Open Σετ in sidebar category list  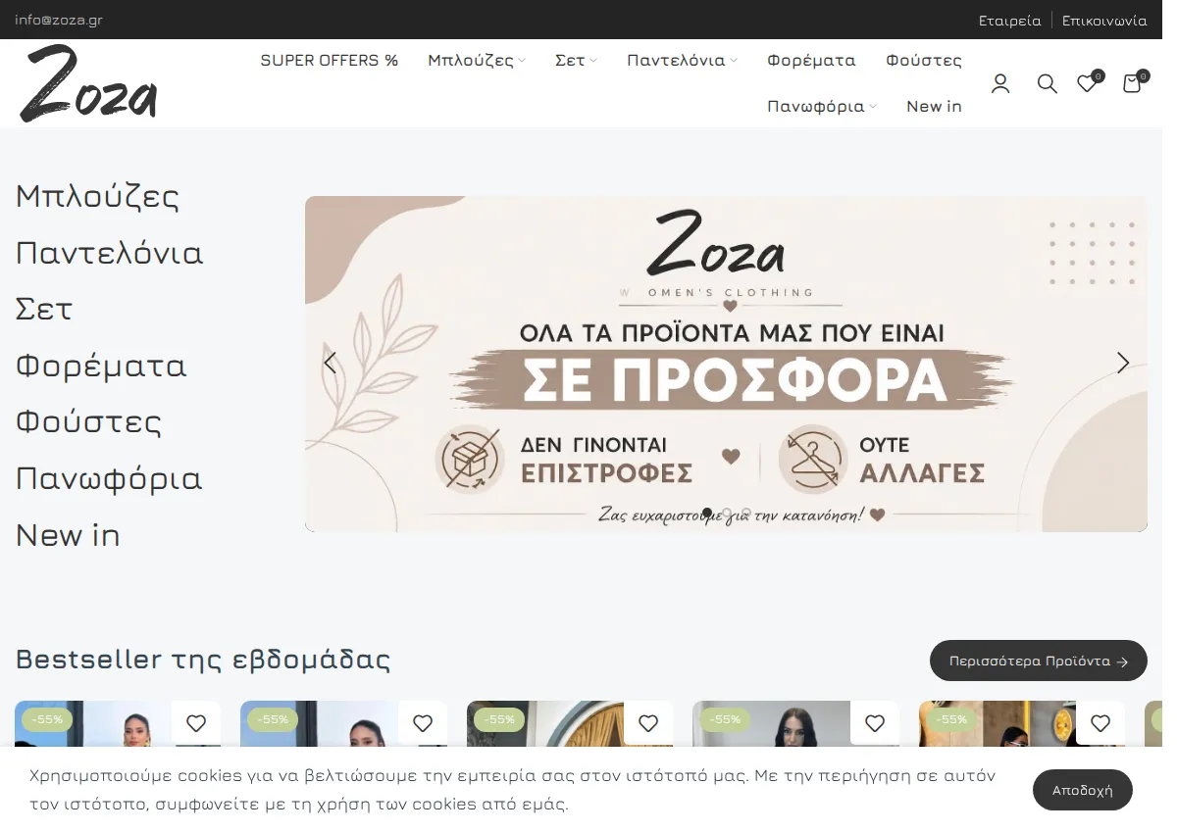(x=44, y=309)
